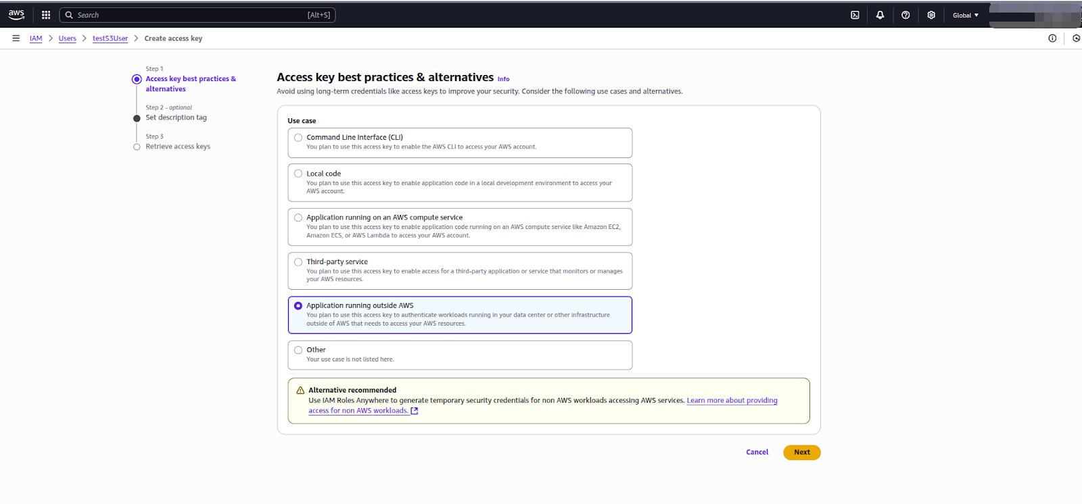This screenshot has height=504, width=1082.
Task: Select the Local code radio option
Action: click(x=298, y=174)
